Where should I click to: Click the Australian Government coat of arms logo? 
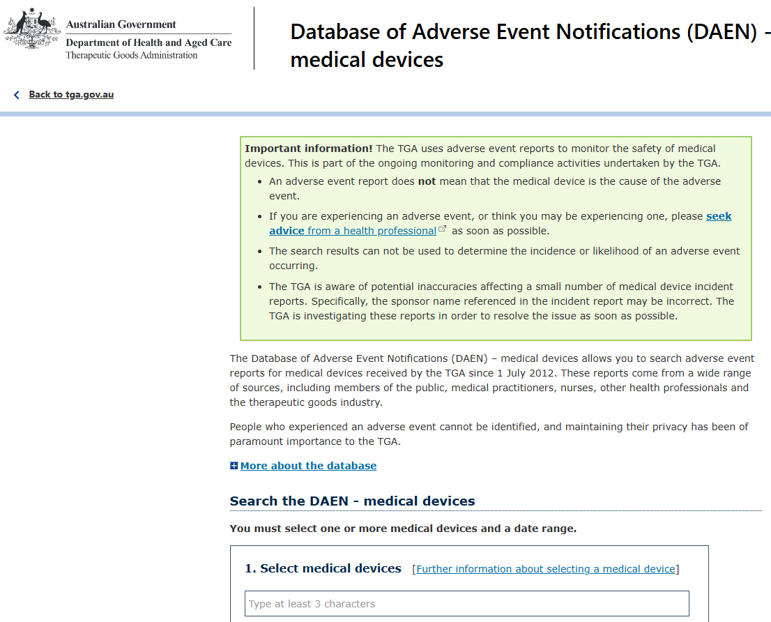(x=32, y=29)
